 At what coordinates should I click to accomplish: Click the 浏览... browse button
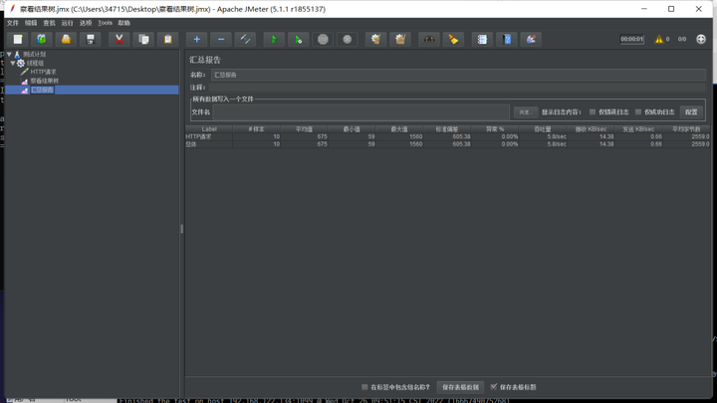[x=526, y=111]
